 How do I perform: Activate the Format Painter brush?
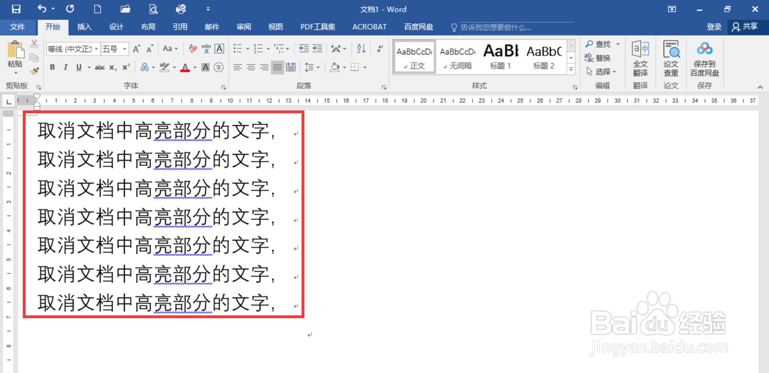click(x=34, y=71)
